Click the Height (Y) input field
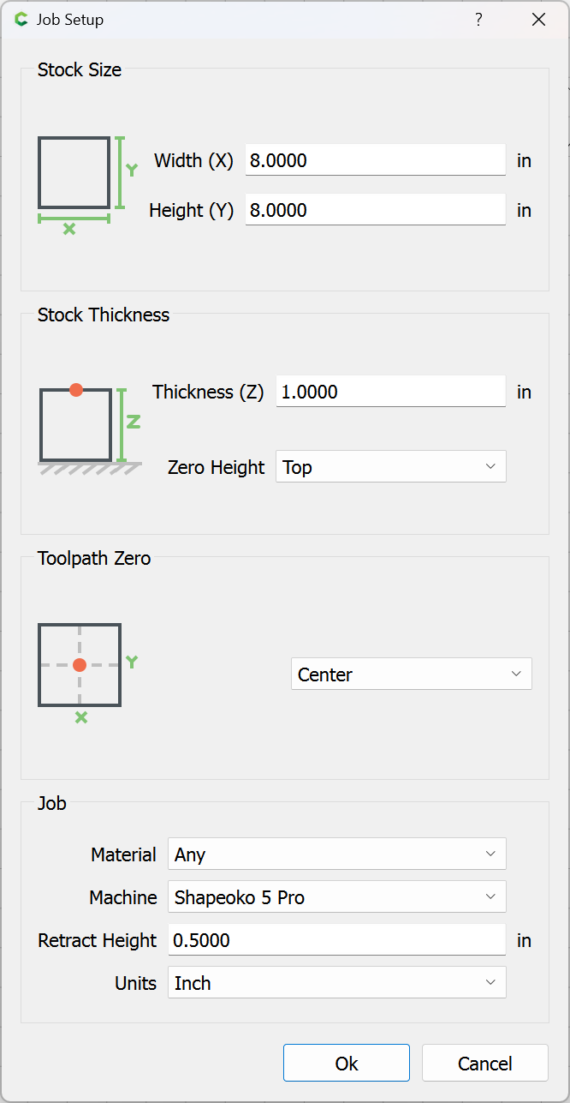Image resolution: width=570 pixels, height=1103 pixels. (x=376, y=210)
